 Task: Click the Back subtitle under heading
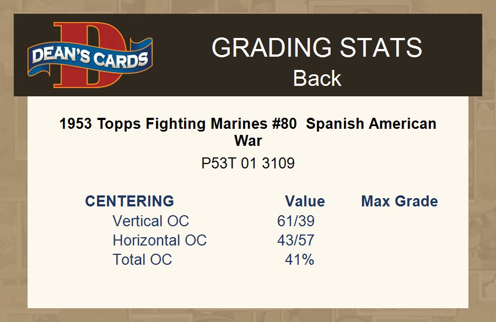[x=317, y=78]
